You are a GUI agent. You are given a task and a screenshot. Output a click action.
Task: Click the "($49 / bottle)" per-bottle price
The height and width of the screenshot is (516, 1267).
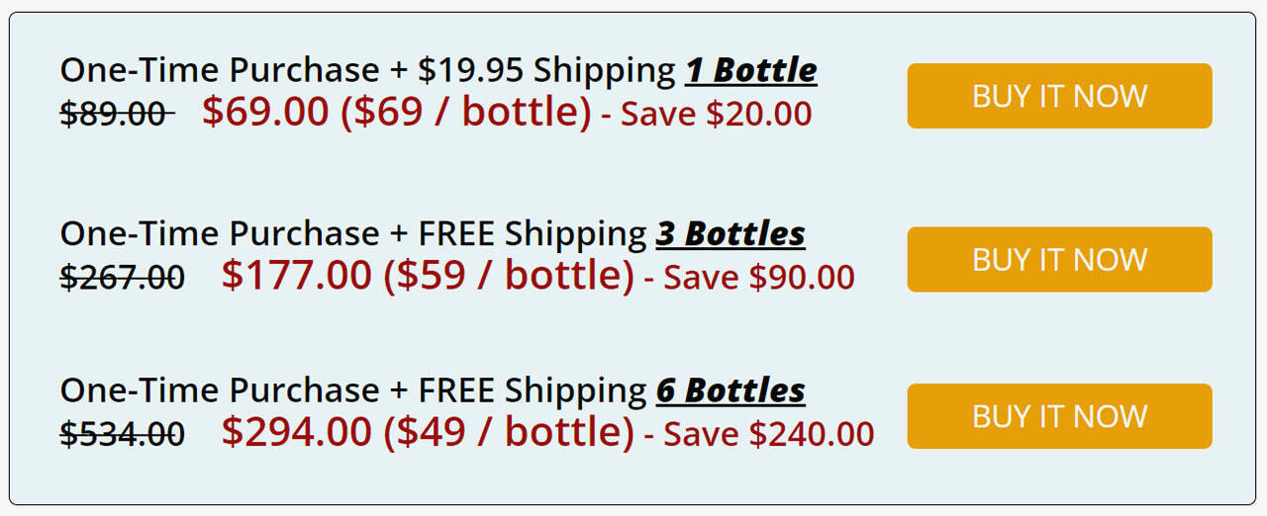(x=508, y=432)
